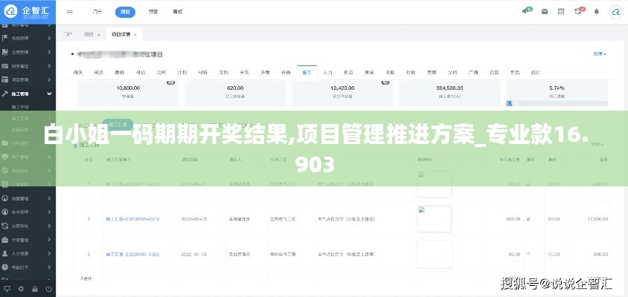Open 施工计划 in the sidebar submenu
Screen dimensions: 628x297
(20, 107)
